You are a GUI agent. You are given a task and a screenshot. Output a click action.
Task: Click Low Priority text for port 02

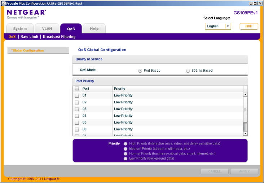(123, 102)
